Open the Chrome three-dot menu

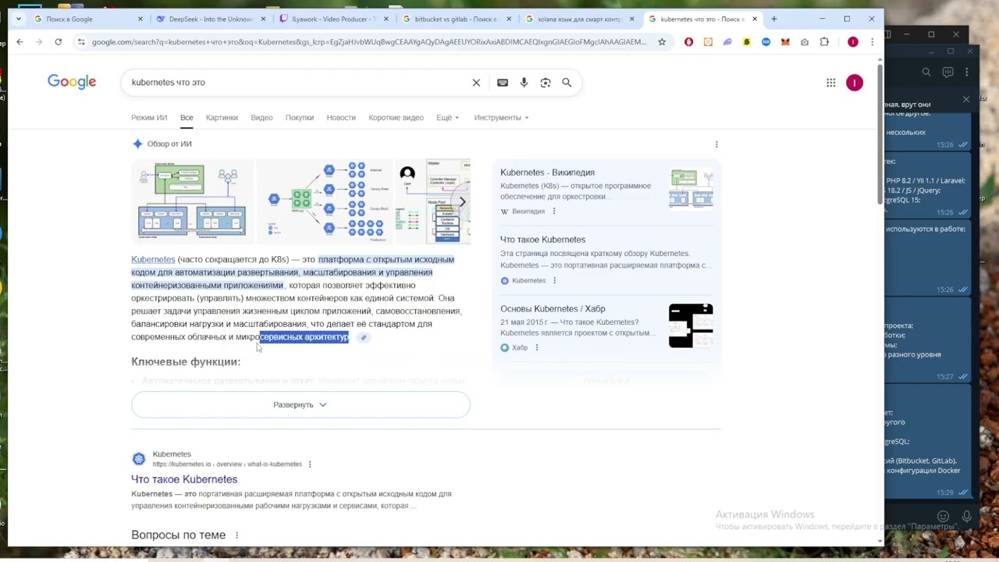tap(872, 42)
